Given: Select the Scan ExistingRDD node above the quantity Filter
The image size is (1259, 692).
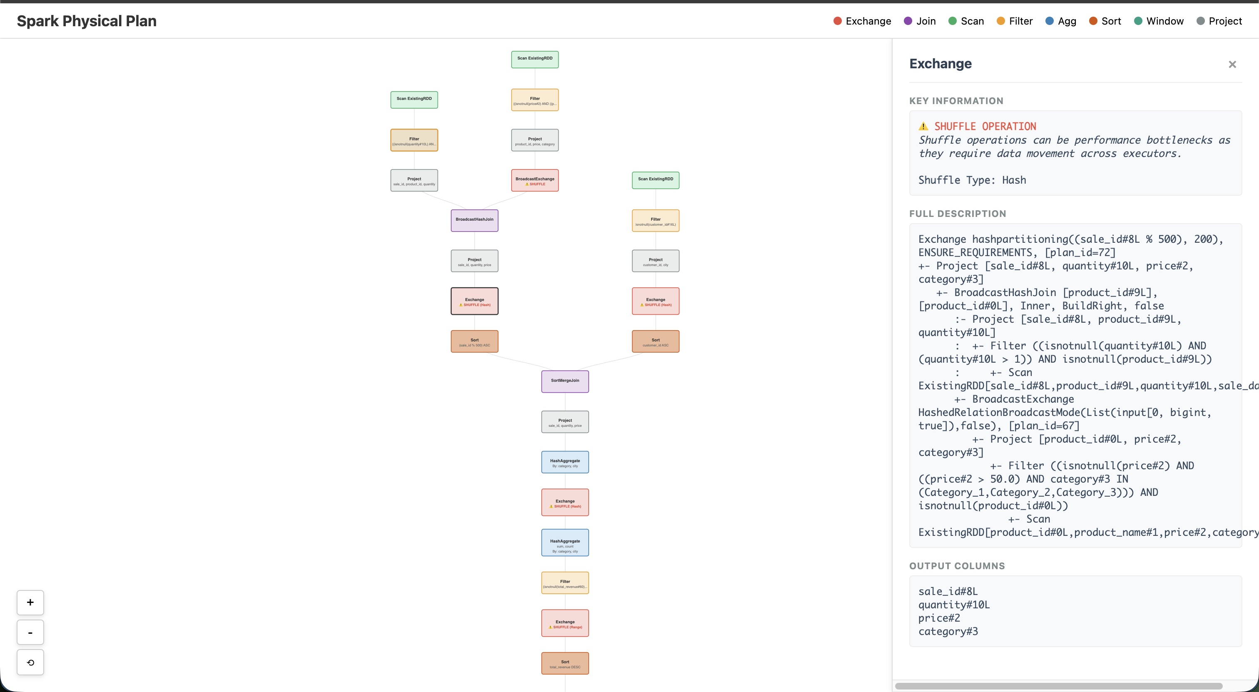Looking at the screenshot, I should pyautogui.click(x=414, y=100).
